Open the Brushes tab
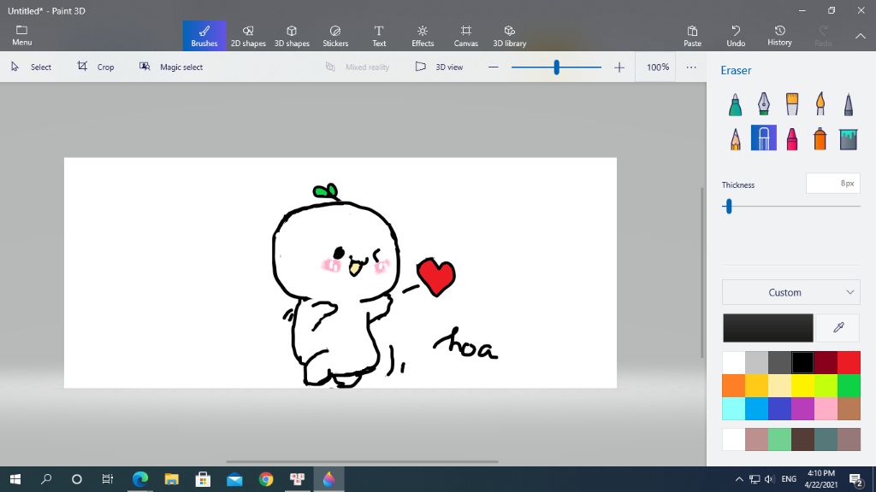The image size is (876, 492). pos(204,36)
